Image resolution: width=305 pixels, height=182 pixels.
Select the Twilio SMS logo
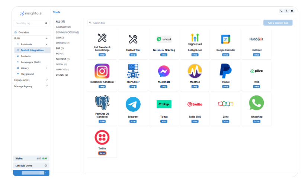coord(195,104)
